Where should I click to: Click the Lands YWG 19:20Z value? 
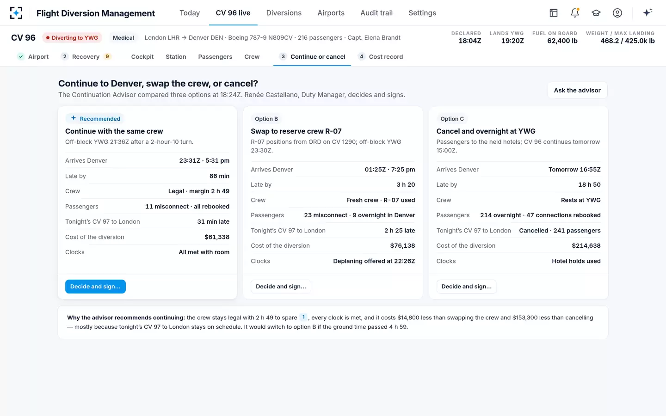512,41
